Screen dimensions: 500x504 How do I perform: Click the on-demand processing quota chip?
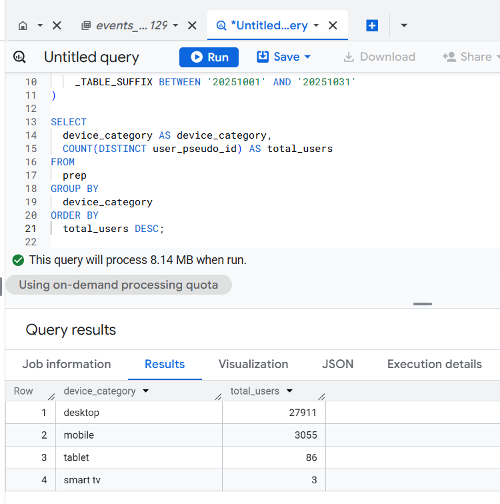pyautogui.click(x=119, y=285)
